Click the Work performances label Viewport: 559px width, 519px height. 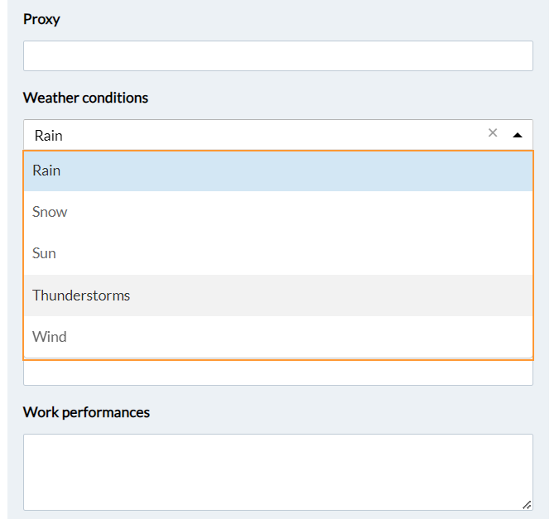click(86, 412)
